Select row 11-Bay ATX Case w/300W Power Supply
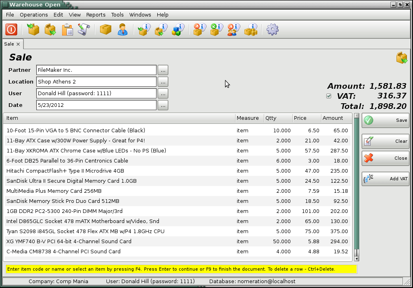 [177, 141]
